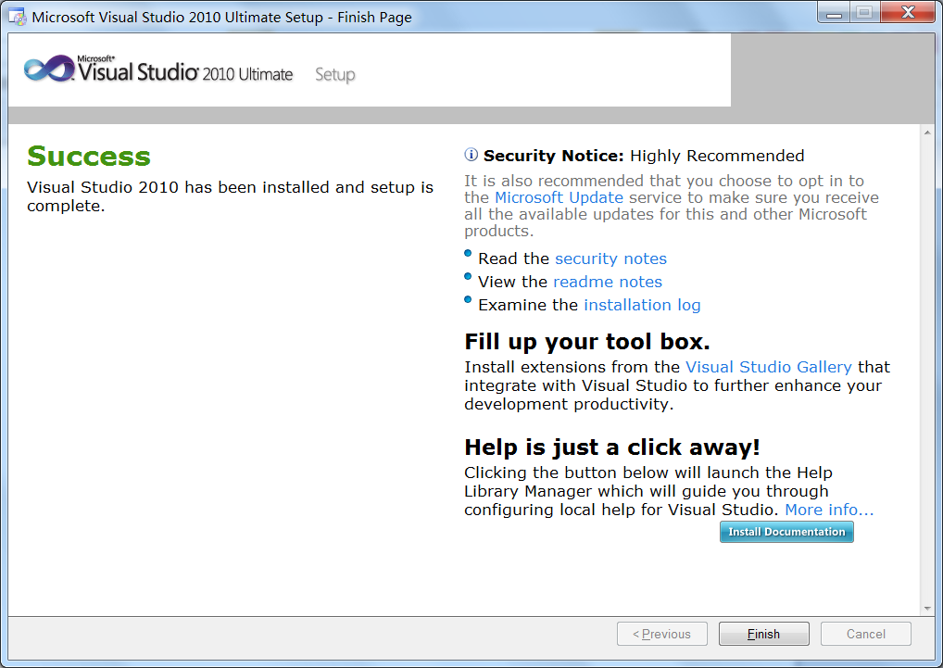Viewport: 943px width, 668px height.
Task: Click the Security Notice info icon
Action: 471,155
